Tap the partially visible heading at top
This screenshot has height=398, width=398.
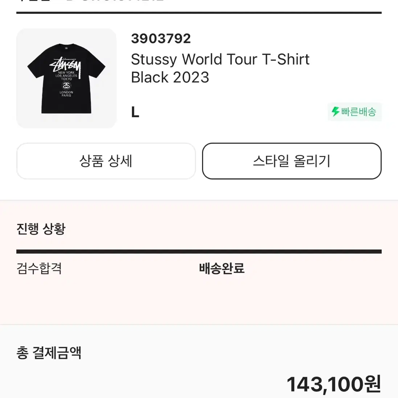click(90, 1)
